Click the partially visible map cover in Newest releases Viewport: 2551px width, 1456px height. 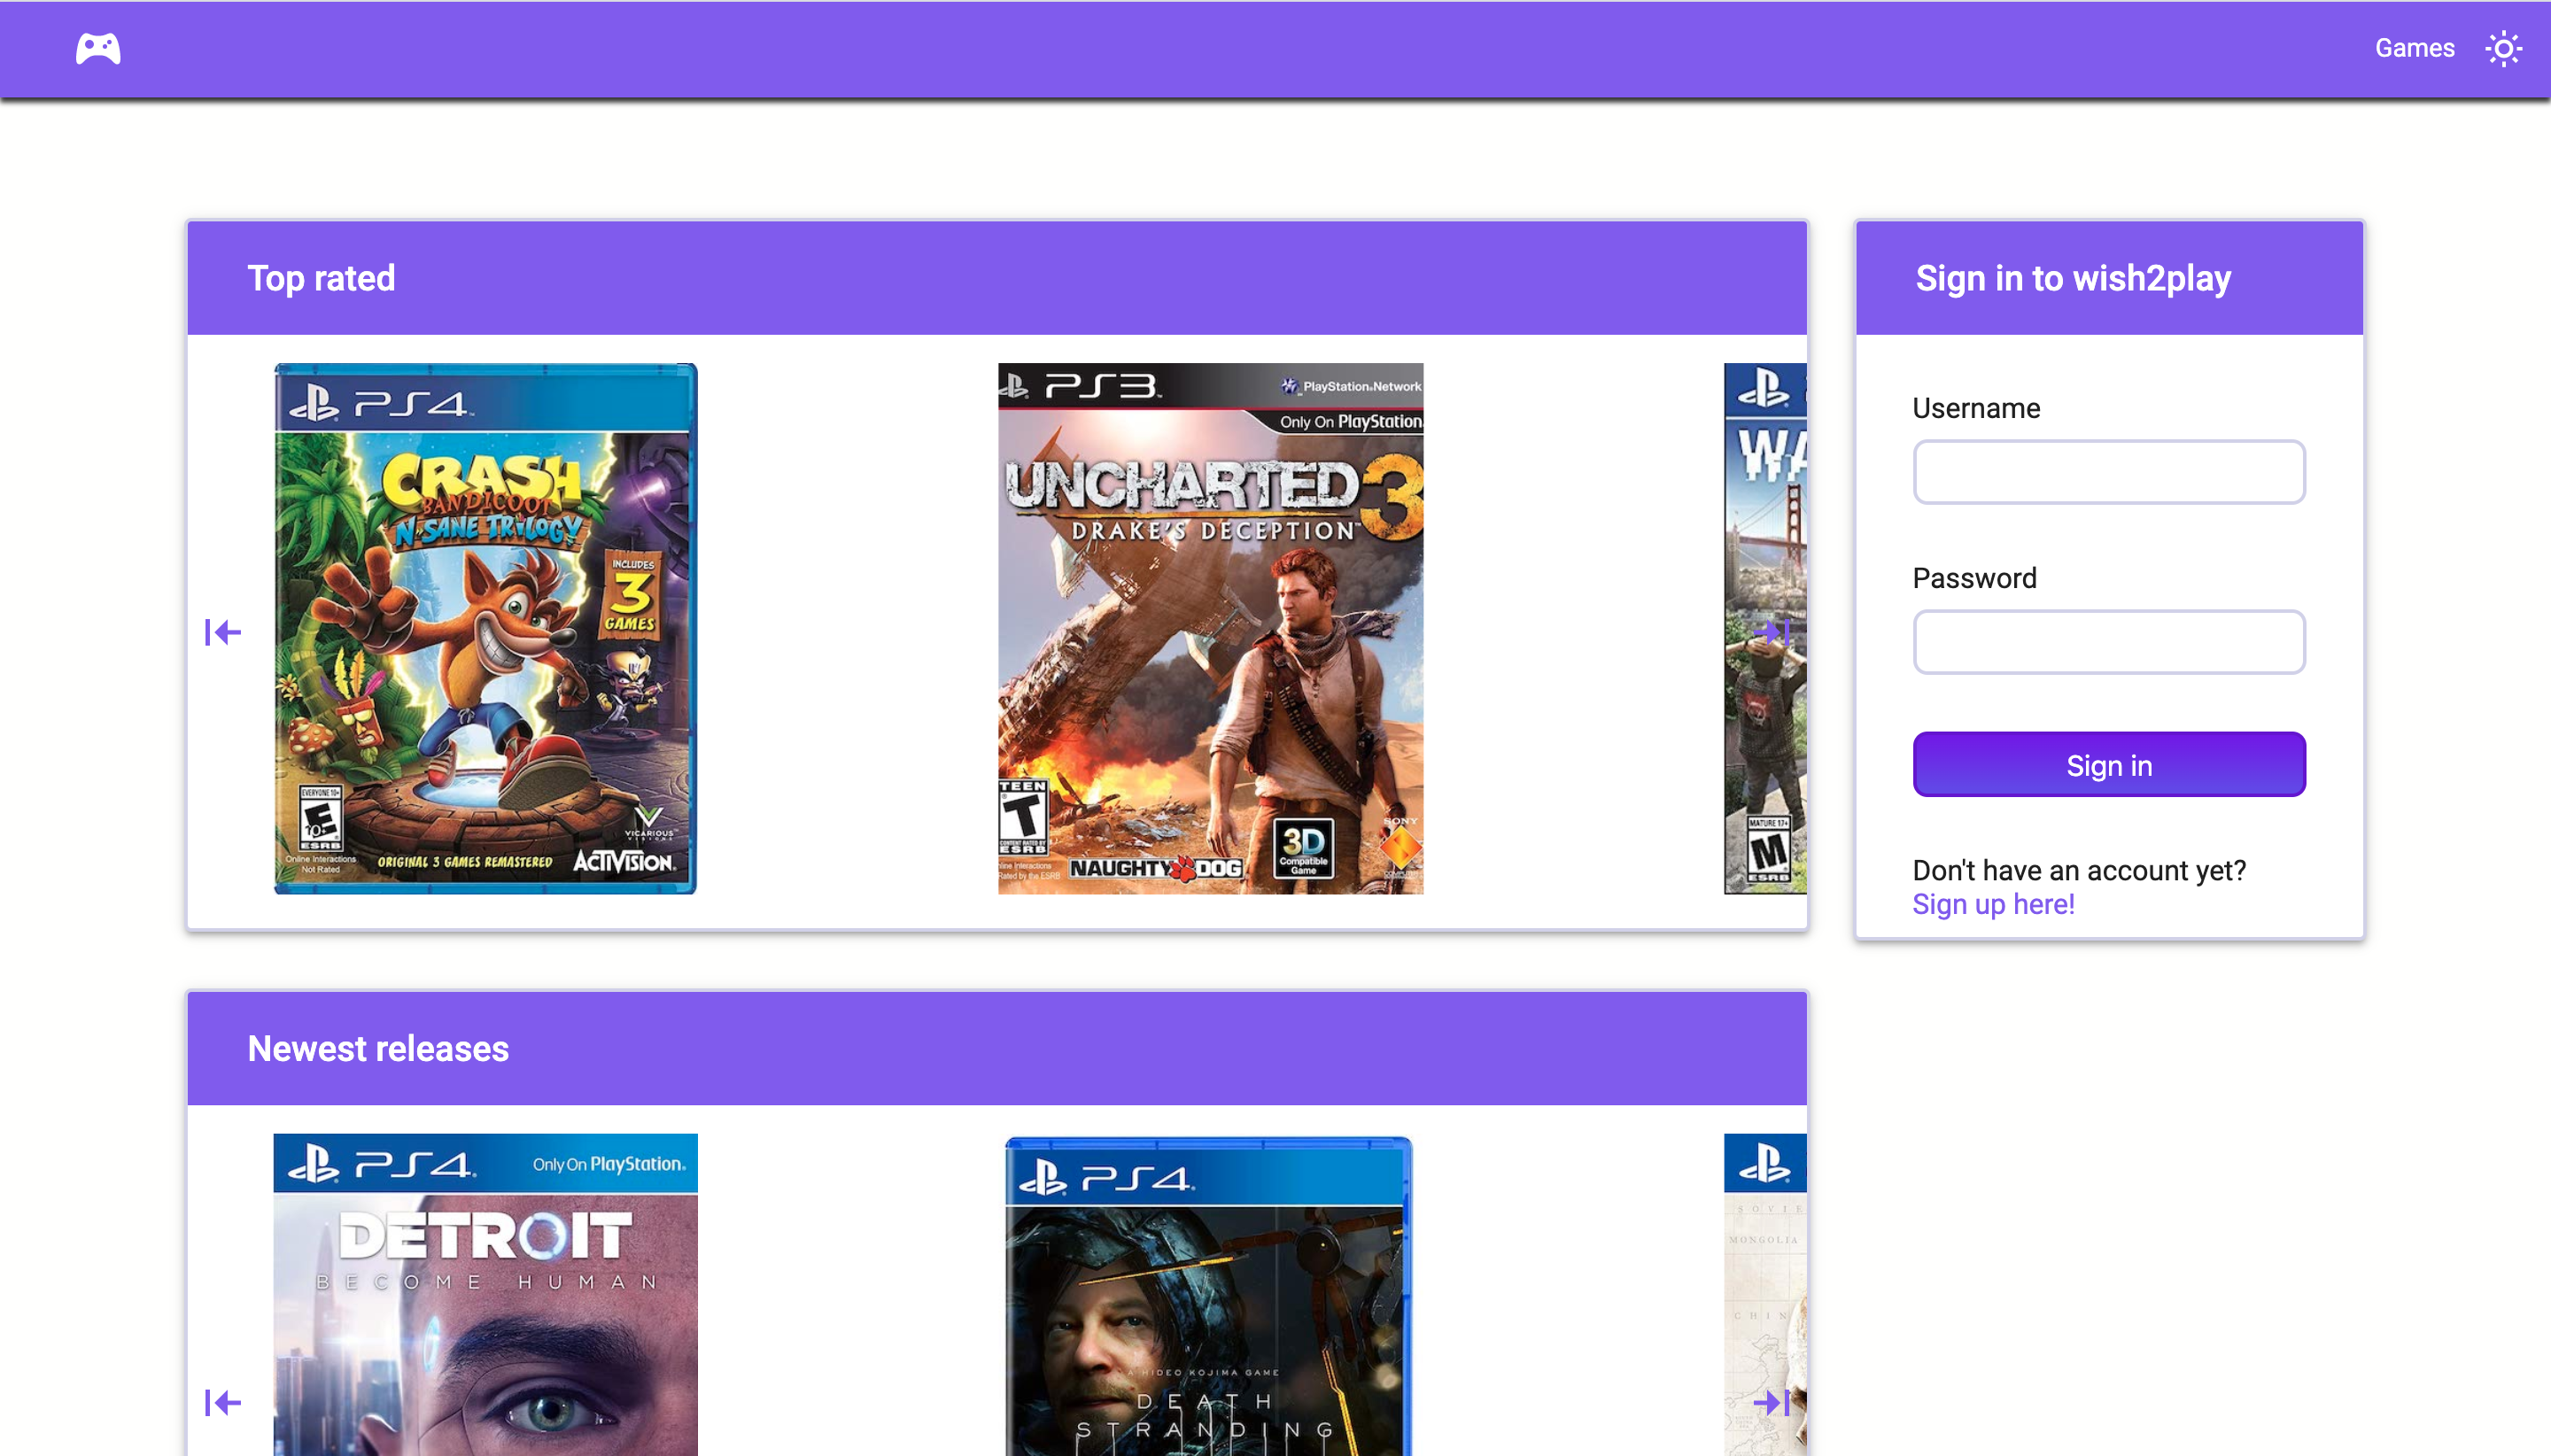coord(1764,1270)
